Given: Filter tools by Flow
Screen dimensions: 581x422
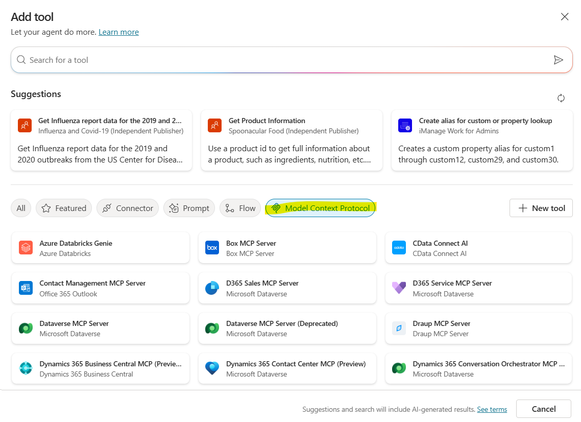Looking at the screenshot, I should (240, 208).
